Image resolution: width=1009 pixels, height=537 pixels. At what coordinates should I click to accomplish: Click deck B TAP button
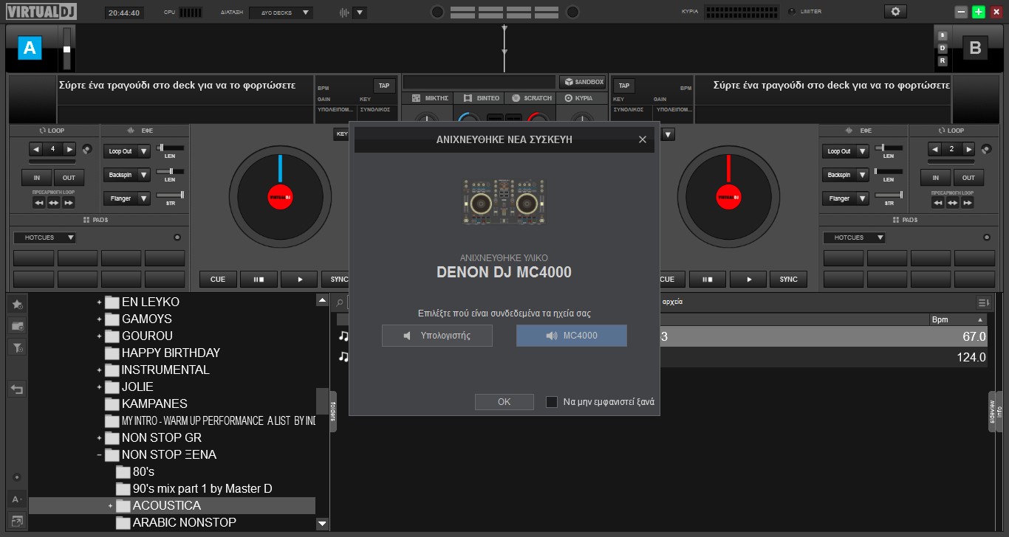[624, 86]
